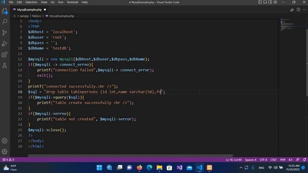Viewport: 308px width, 173px height.
Task: Select PHP version 8.1 status item
Action: [x=291, y=160]
